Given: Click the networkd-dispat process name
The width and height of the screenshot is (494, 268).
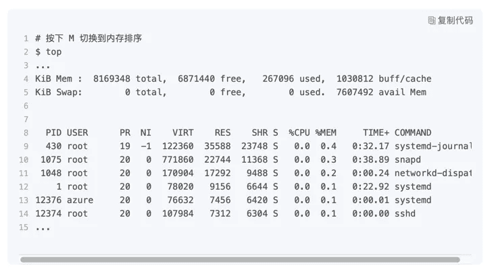Looking at the screenshot, I should click(x=433, y=173).
